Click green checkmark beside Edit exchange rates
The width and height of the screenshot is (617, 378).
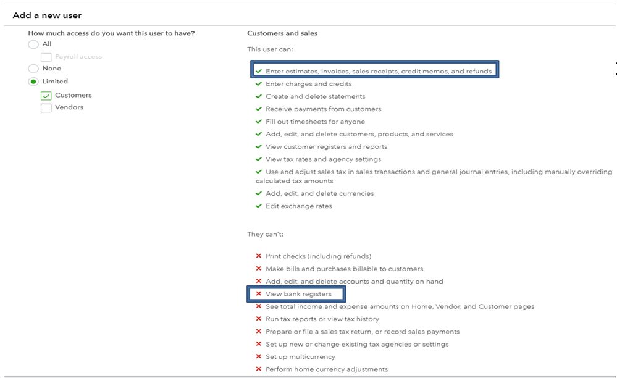(259, 206)
